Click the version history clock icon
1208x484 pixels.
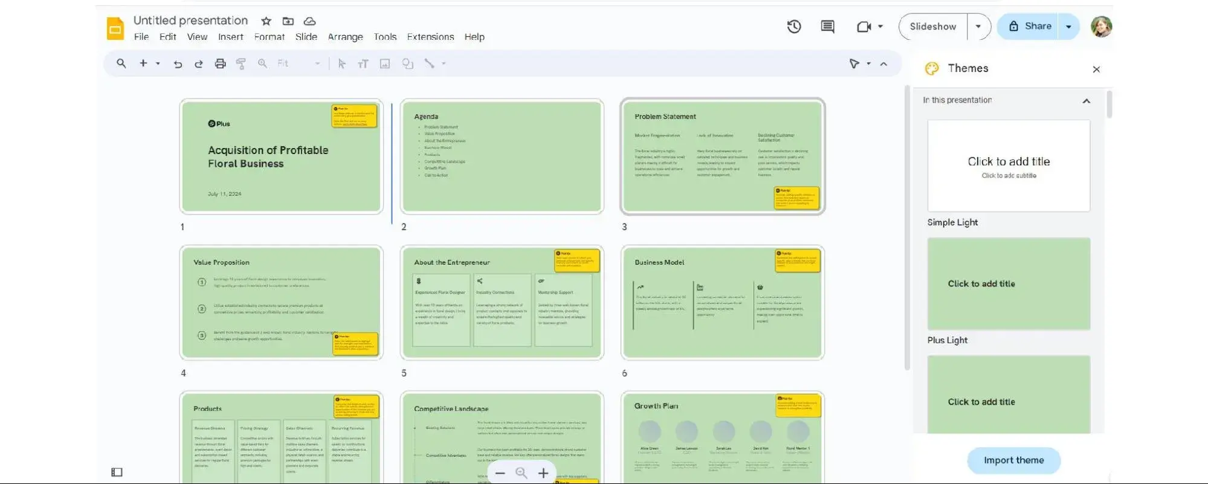coord(793,27)
